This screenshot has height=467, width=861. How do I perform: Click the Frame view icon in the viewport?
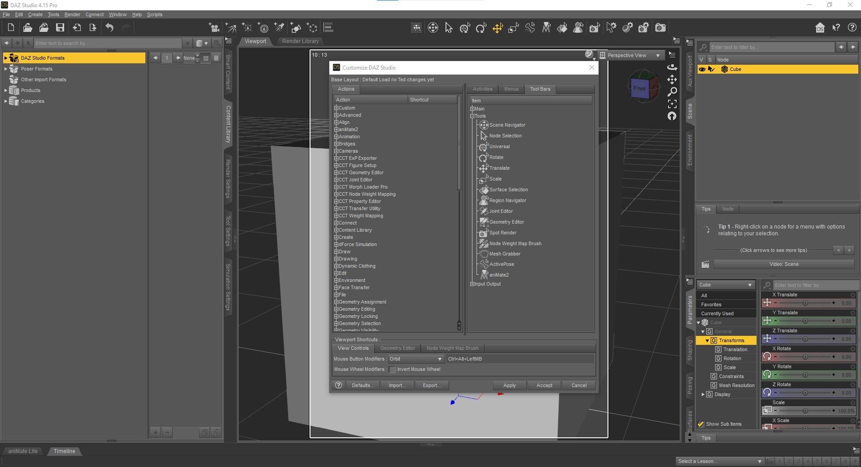point(672,104)
